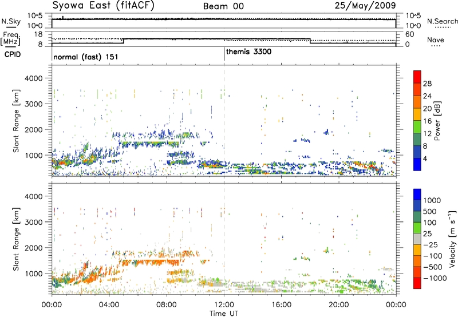Click the 'Time UT' axis title
This screenshot has width=458, height=317.
pyautogui.click(x=224, y=313)
